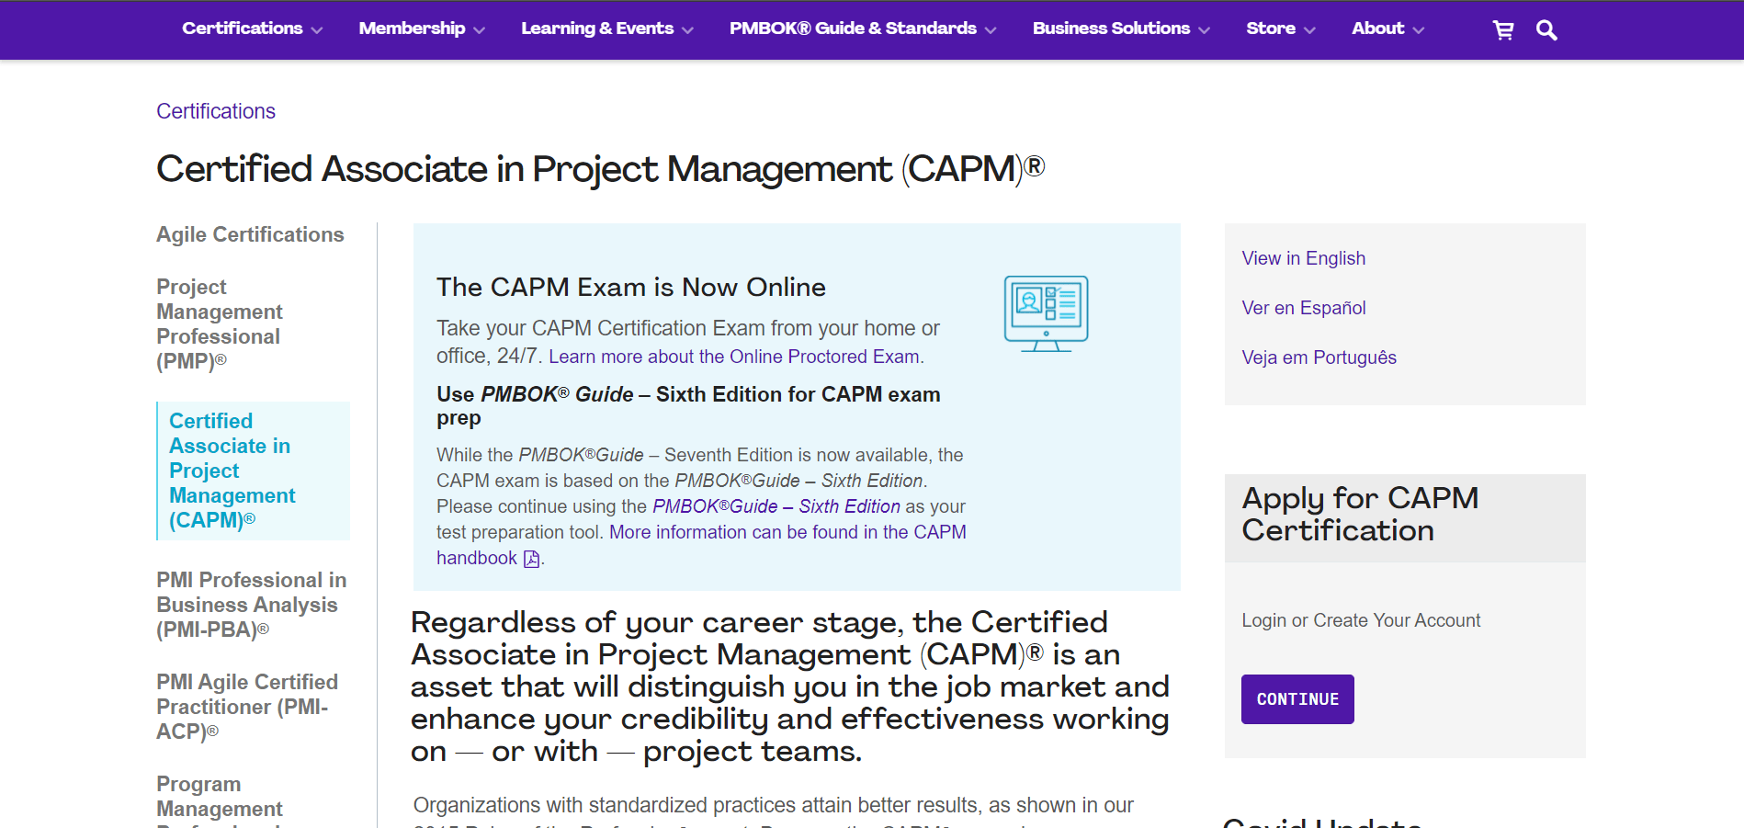This screenshot has height=828, width=1744.
Task: Click the Certifications breadcrumb link
Action: tap(216, 111)
